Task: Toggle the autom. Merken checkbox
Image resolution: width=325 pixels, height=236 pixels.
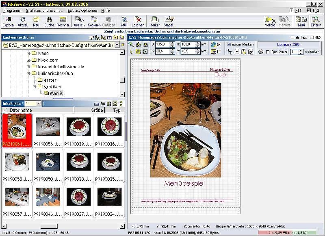Action: tap(229, 44)
